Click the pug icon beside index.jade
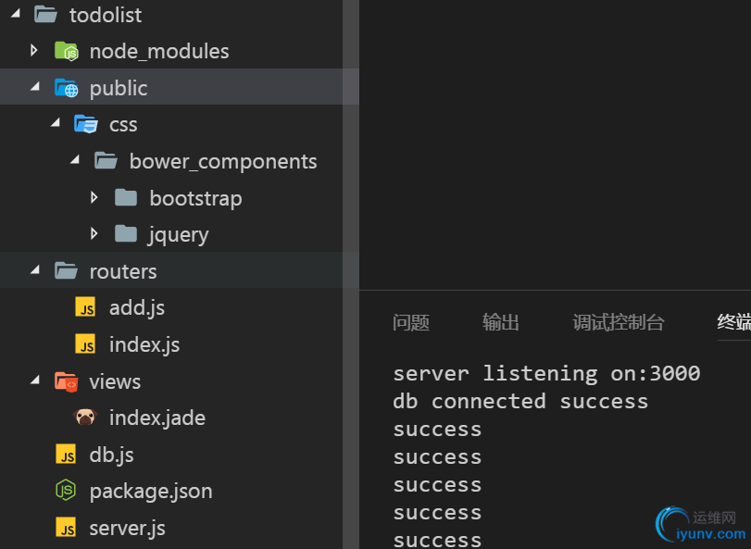 click(x=85, y=418)
